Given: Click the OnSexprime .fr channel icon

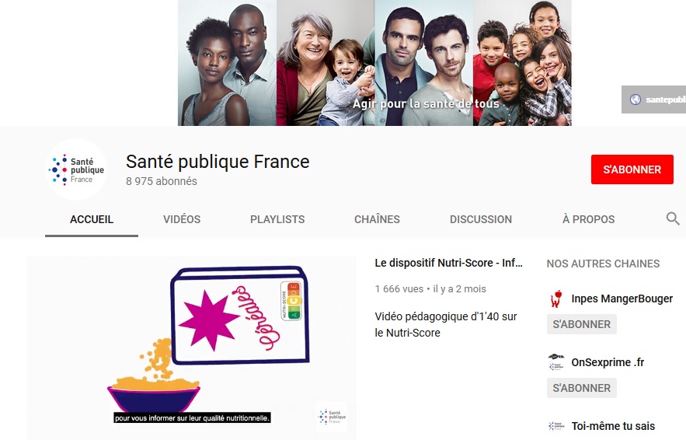Looking at the screenshot, I should [556, 362].
